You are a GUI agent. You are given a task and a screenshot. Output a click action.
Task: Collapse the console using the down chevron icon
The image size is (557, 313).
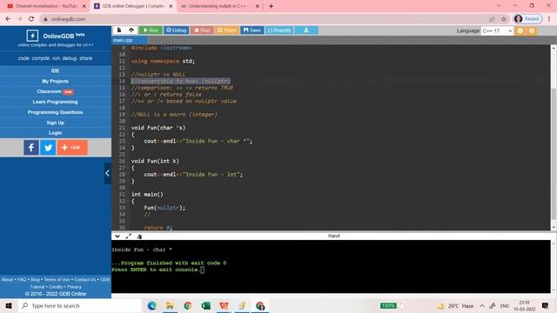117,236
